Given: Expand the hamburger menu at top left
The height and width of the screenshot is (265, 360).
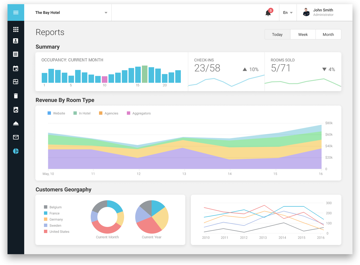Looking at the screenshot, I should point(16,12).
